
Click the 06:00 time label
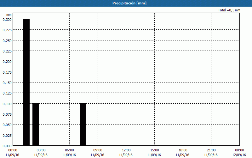pyautogui.click(x=69, y=150)
